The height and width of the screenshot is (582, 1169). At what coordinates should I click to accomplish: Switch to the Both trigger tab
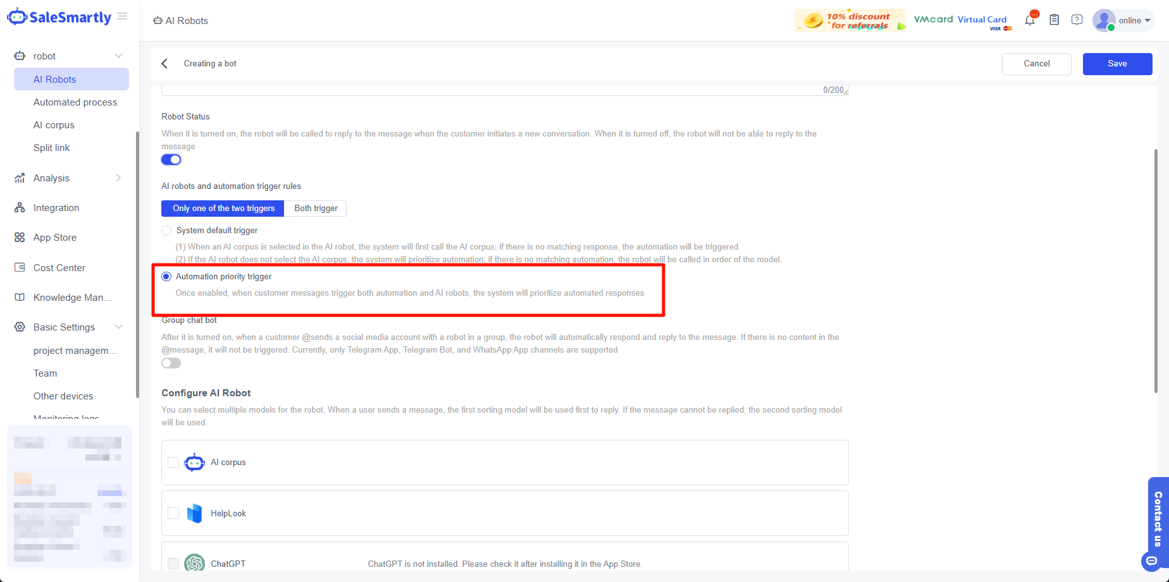pos(316,209)
